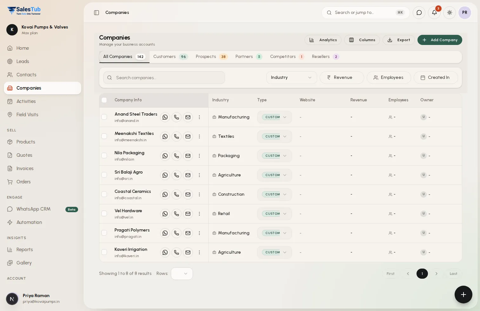The image size is (480, 311).
Task: Switch to the Partners tab
Action: [249, 57]
